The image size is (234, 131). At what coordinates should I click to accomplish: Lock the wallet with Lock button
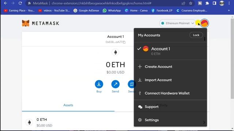pos(196,35)
